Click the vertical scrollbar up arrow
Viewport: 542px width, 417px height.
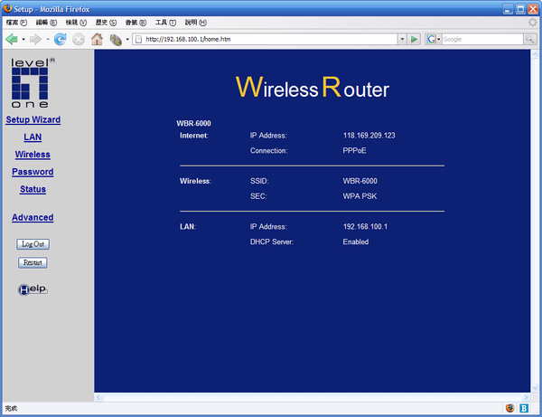535,54
